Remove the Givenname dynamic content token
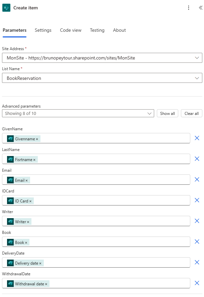Image resolution: width=204 pixels, height=297 pixels. [37, 139]
